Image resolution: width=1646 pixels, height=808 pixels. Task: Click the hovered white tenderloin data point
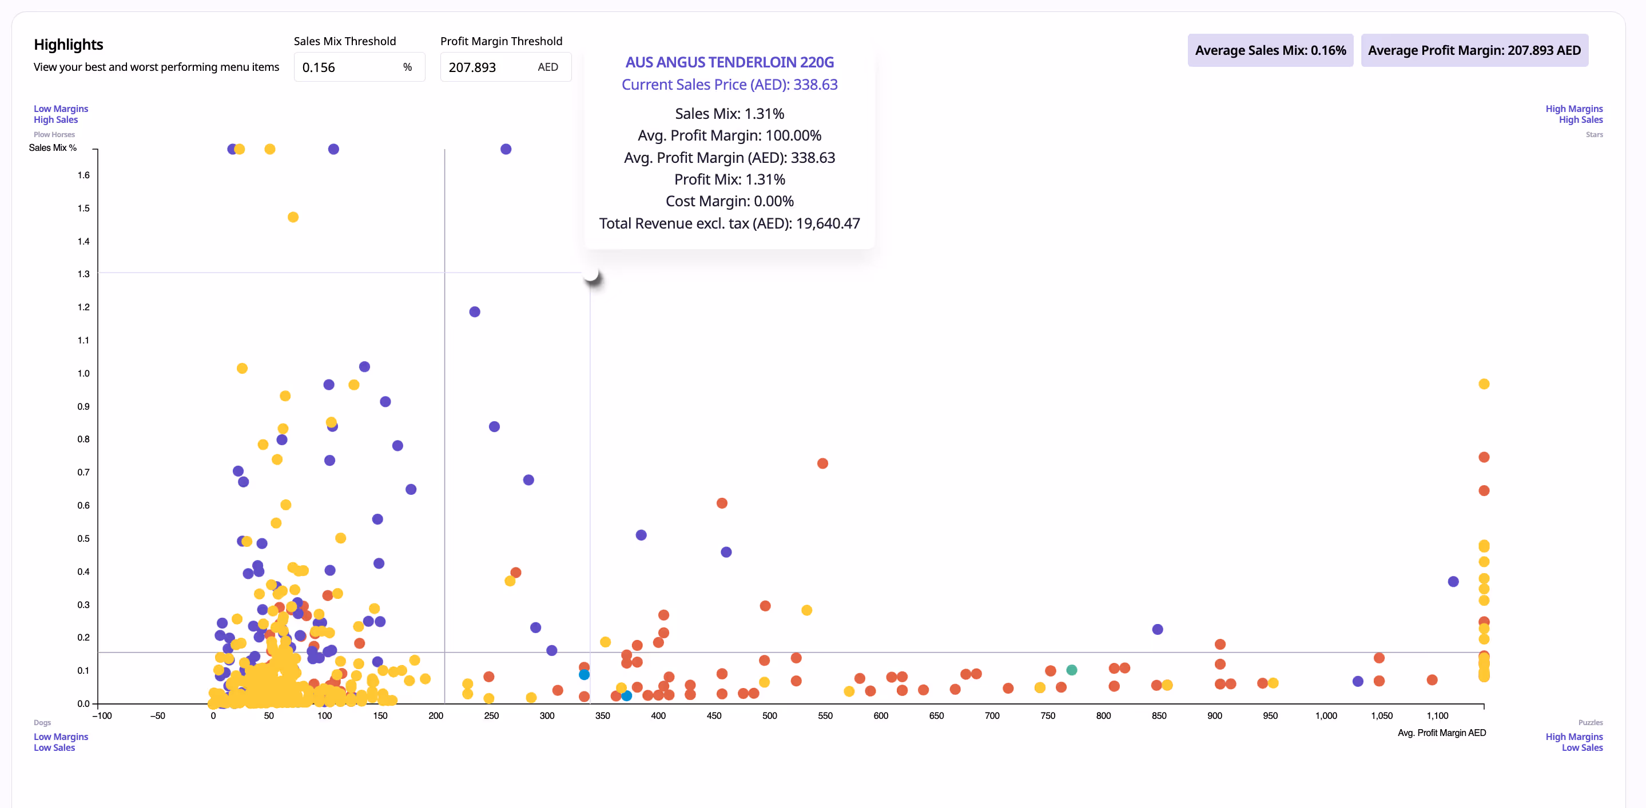pyautogui.click(x=591, y=274)
